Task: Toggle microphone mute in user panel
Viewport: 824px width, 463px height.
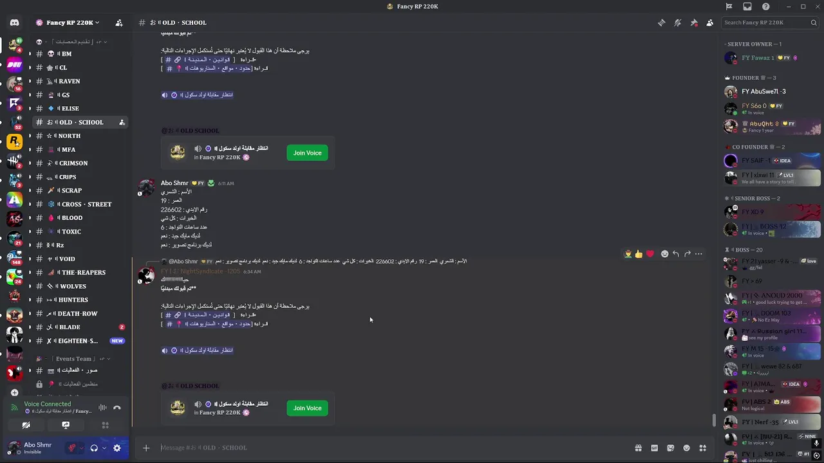Action: pyautogui.click(x=73, y=448)
